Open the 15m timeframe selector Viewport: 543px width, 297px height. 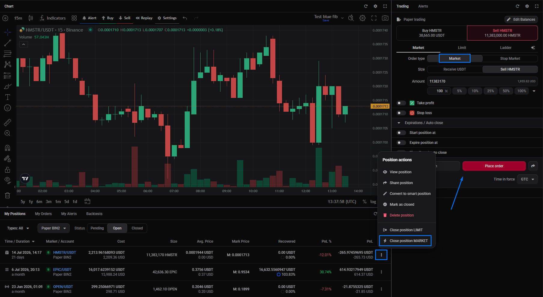click(18, 18)
